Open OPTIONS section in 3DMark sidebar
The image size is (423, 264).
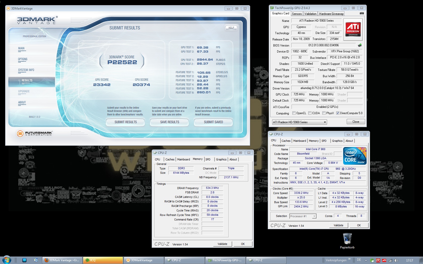point(23,59)
